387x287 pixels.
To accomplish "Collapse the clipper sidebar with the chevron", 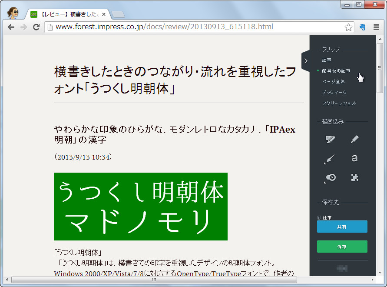I will tap(306, 61).
